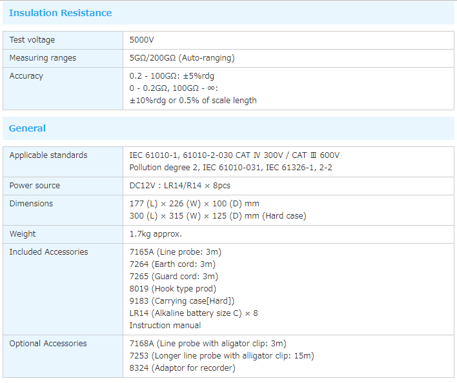The image size is (457, 383).
Task: Click the Accuracy row label
Action: click(x=26, y=76)
